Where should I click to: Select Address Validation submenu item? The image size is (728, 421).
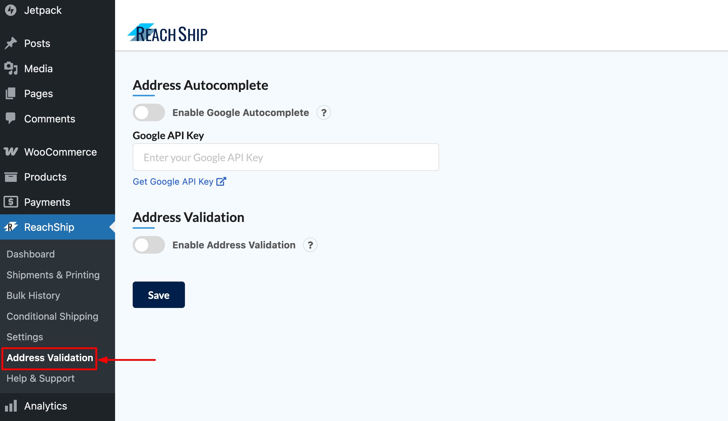pyautogui.click(x=50, y=358)
